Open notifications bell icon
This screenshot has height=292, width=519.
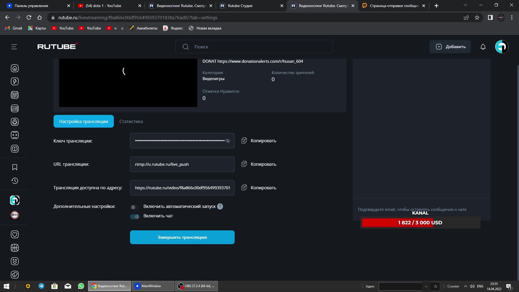(x=483, y=47)
